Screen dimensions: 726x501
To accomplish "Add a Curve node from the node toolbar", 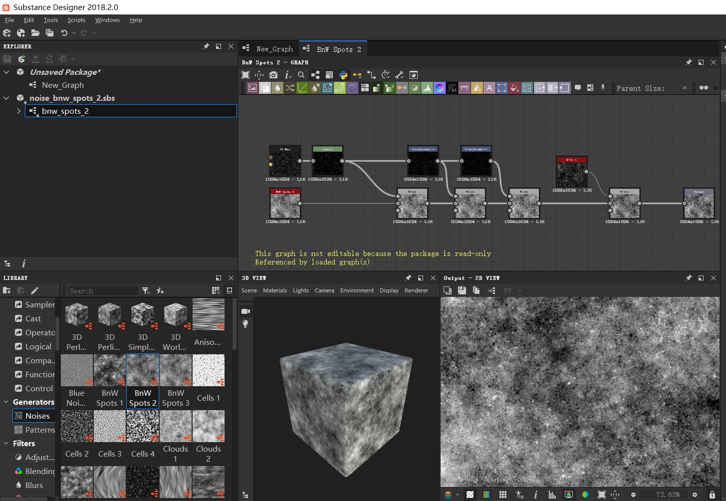I will pyautogui.click(x=302, y=88).
